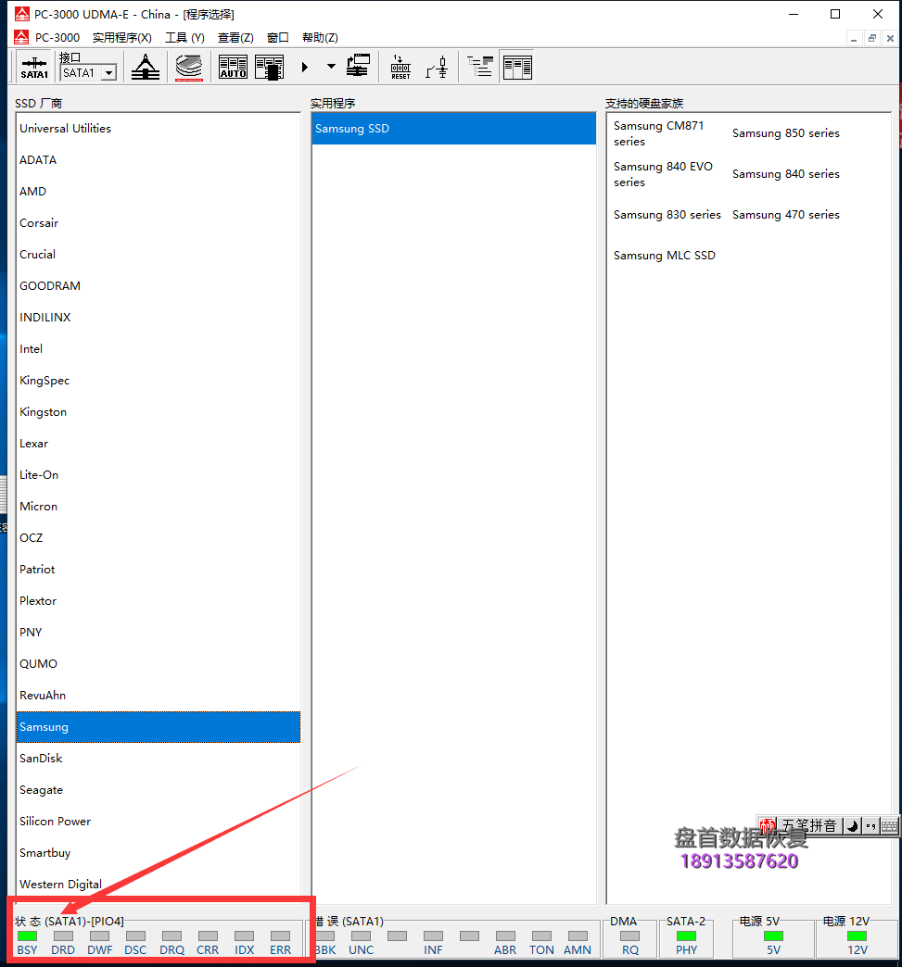Click the highlighted Samsung vendor row

pyautogui.click(x=159, y=726)
